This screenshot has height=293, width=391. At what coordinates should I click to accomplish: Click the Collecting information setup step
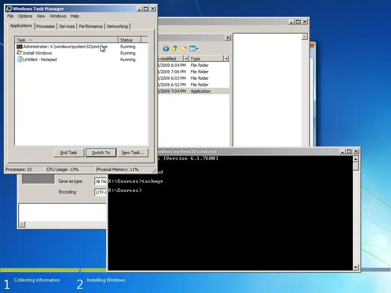(37, 280)
